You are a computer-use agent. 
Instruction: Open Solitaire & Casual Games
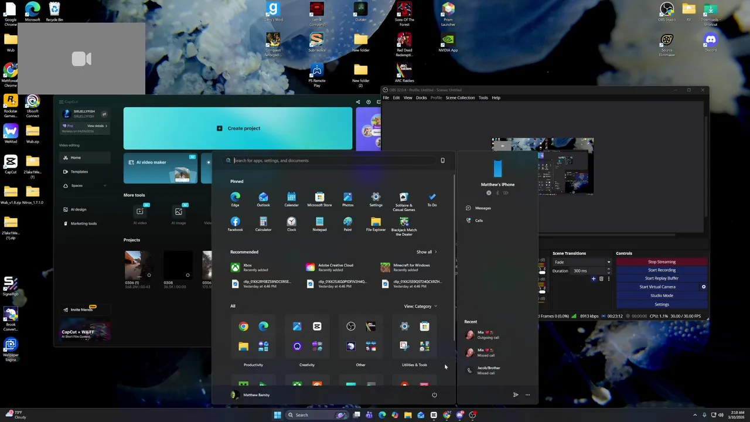(x=404, y=201)
